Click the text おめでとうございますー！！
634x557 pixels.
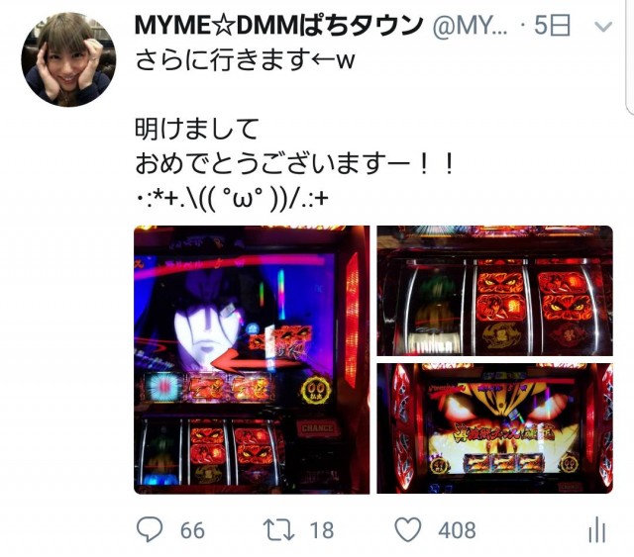click(x=295, y=163)
